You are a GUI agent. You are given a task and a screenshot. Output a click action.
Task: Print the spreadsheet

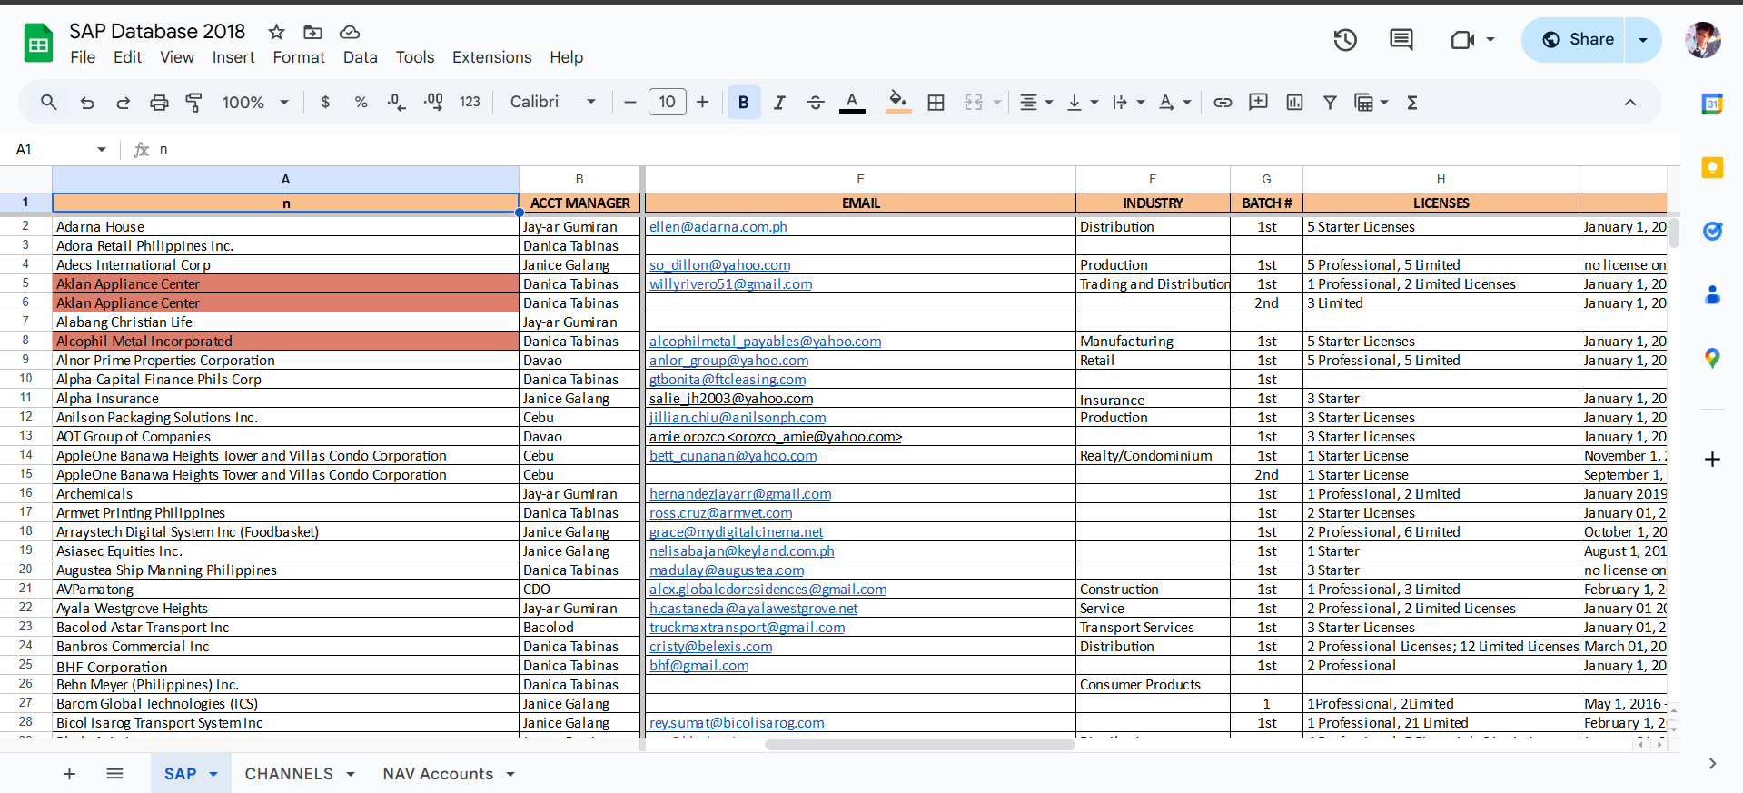(159, 103)
